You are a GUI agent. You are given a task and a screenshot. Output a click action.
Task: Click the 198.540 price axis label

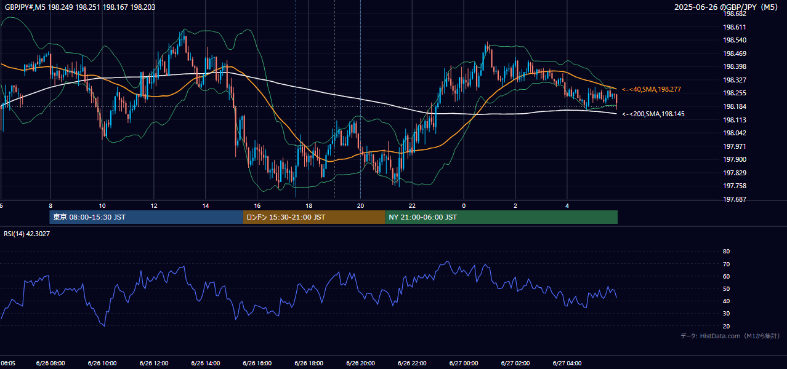pos(735,40)
